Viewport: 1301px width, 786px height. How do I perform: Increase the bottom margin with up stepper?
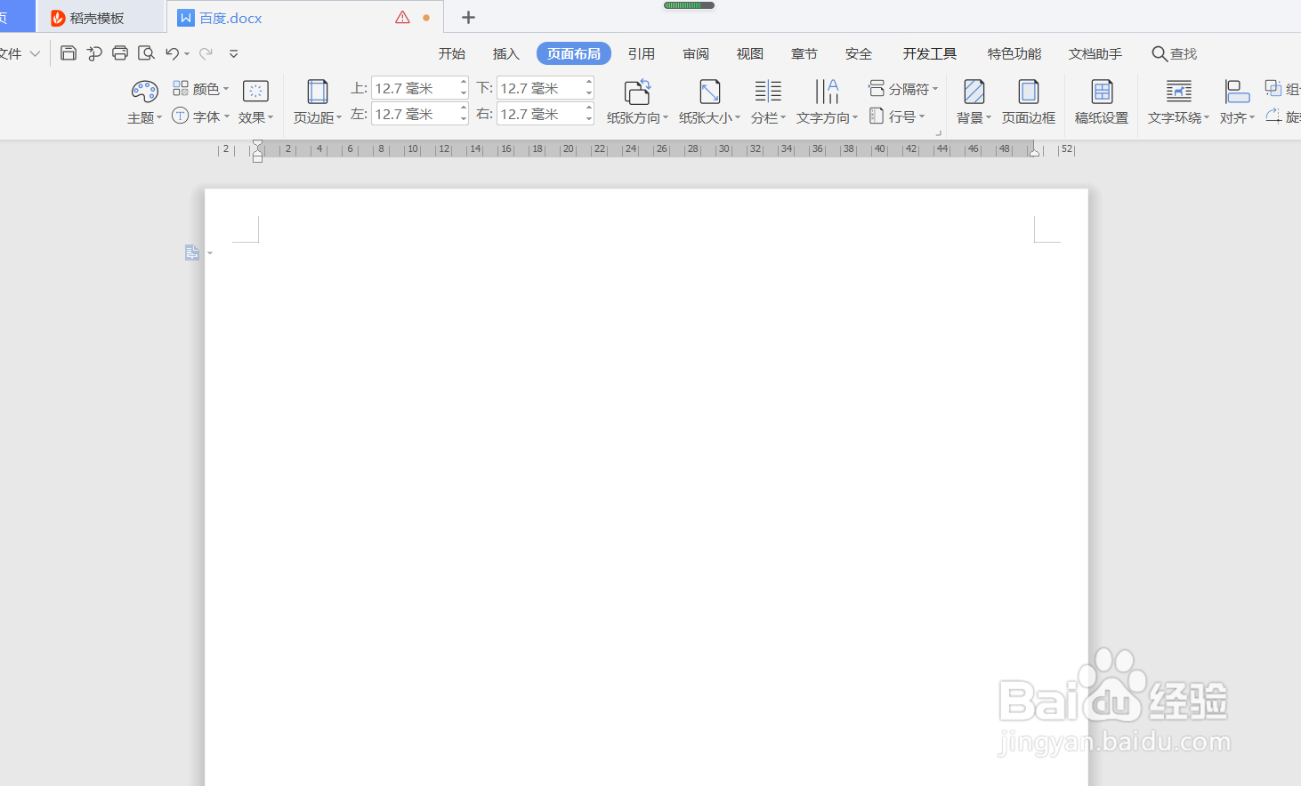(589, 83)
